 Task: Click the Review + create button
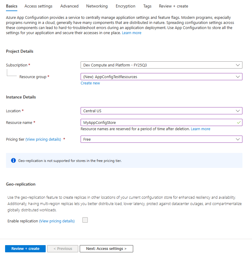coord(25,248)
